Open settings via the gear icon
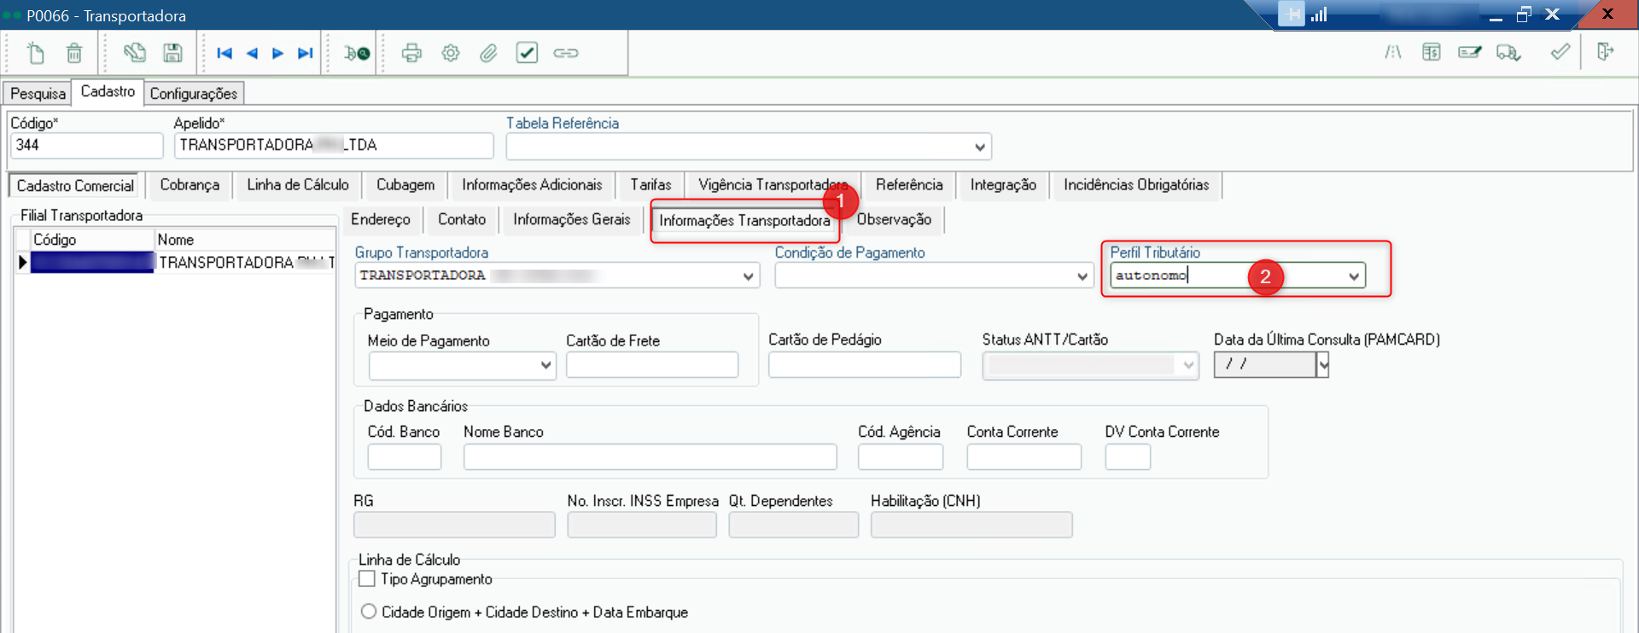This screenshot has height=633, width=1639. [451, 53]
